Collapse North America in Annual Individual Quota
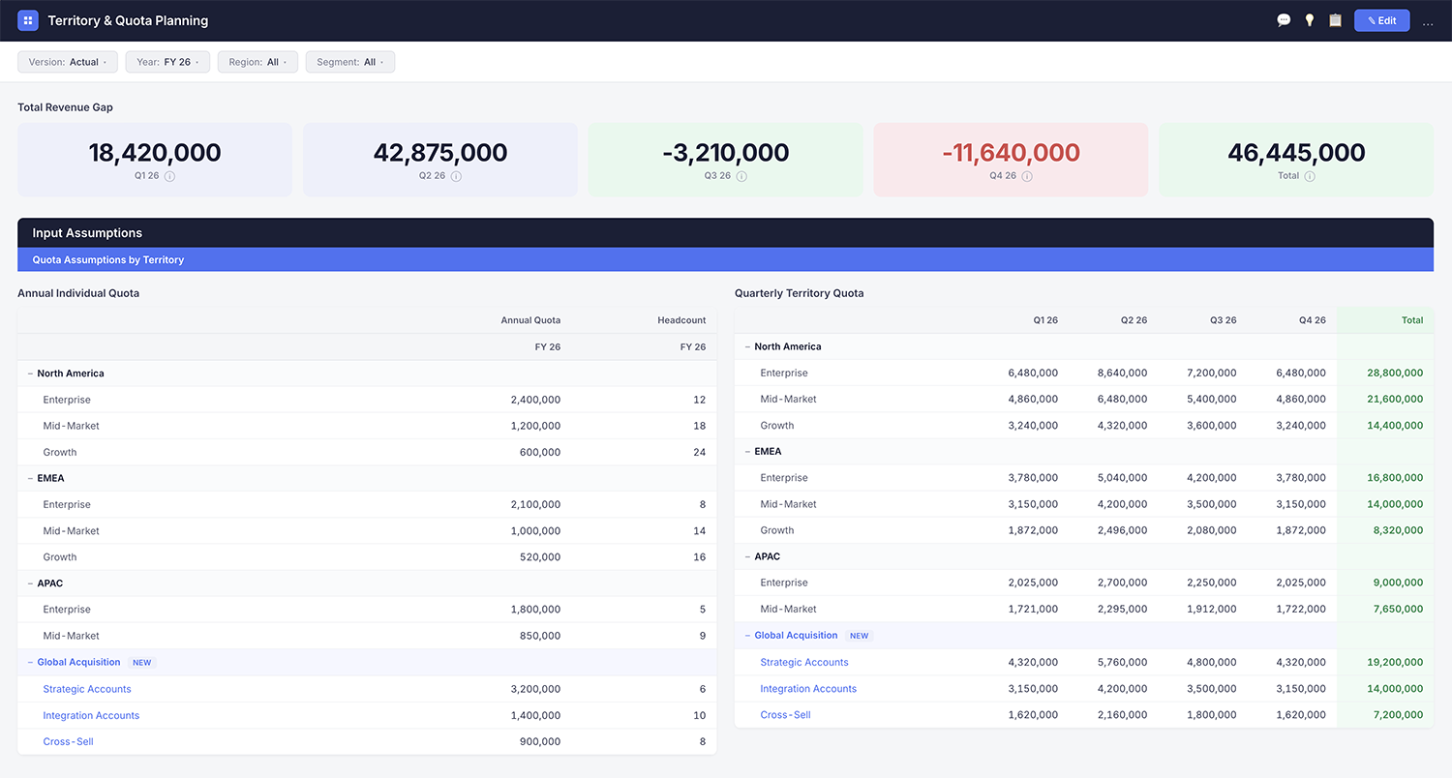 pos(30,374)
